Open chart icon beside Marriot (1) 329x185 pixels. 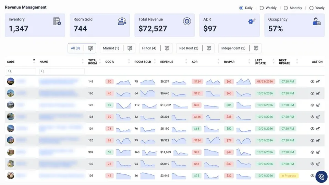[130, 48]
